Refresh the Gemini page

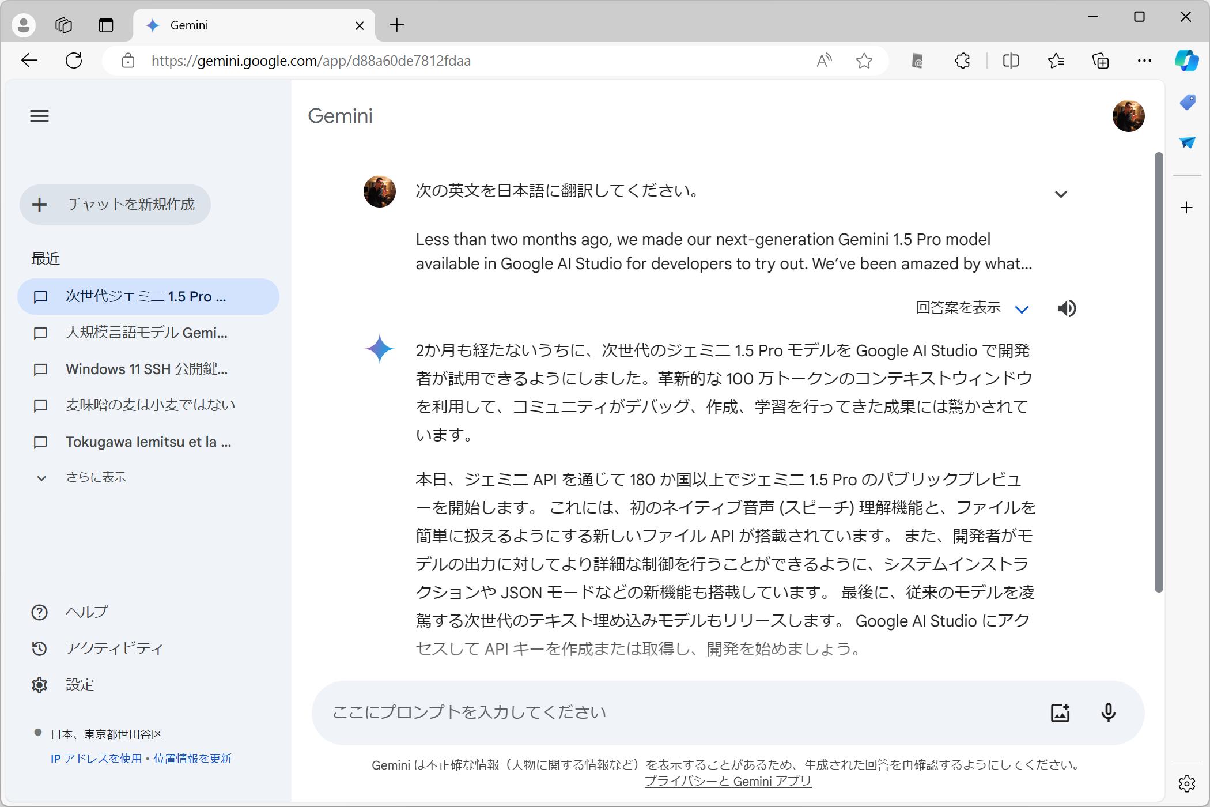(x=74, y=61)
